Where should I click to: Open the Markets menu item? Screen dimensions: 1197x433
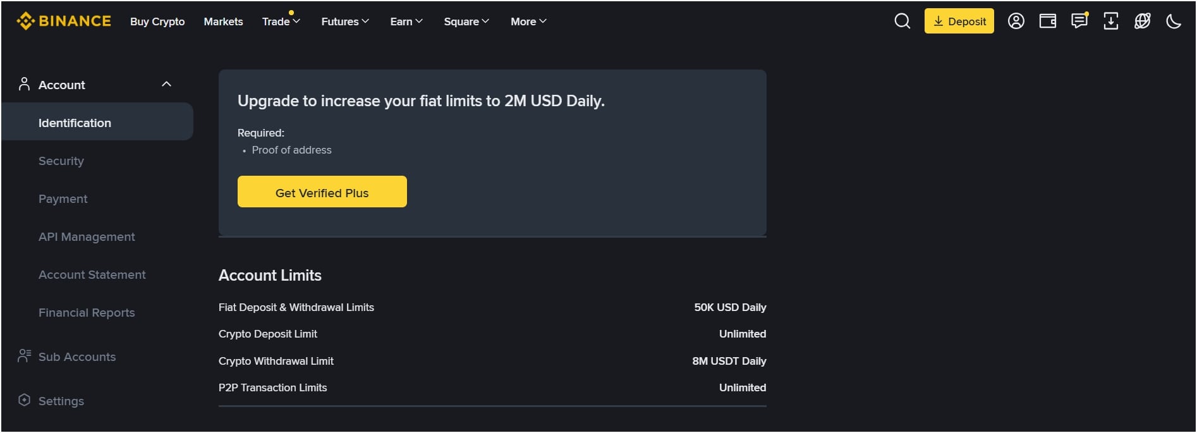[222, 21]
